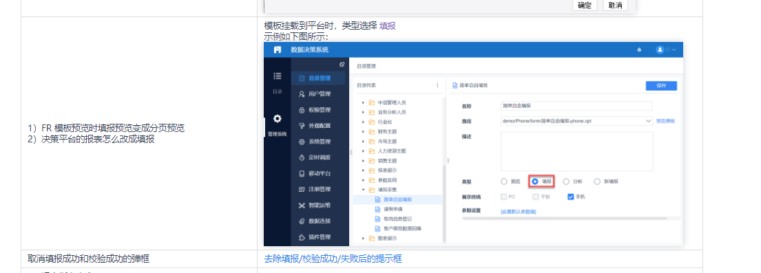Click the 名称 input field
The height and width of the screenshot is (273, 761).
point(576,106)
